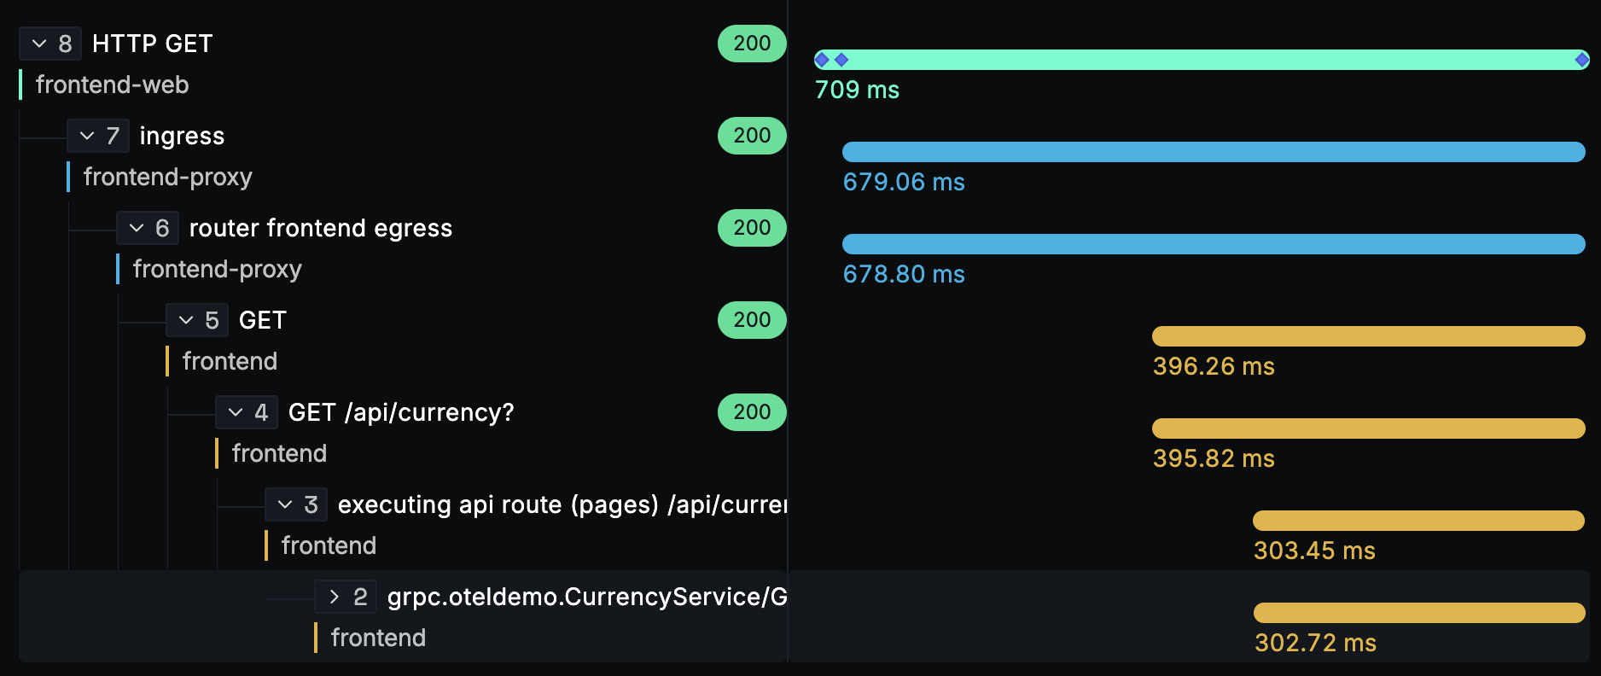
Task: Expand the grpc CurrencyService span
Action: [335, 597]
